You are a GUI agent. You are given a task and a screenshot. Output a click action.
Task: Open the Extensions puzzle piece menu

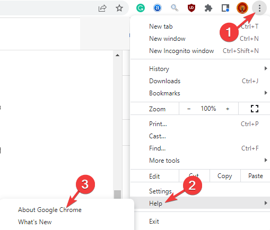pyautogui.click(x=208, y=8)
